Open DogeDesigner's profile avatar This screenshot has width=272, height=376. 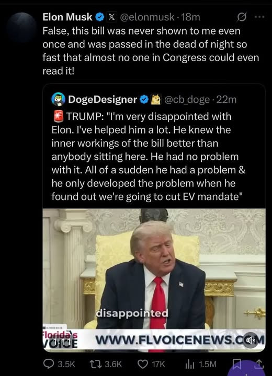point(59,99)
